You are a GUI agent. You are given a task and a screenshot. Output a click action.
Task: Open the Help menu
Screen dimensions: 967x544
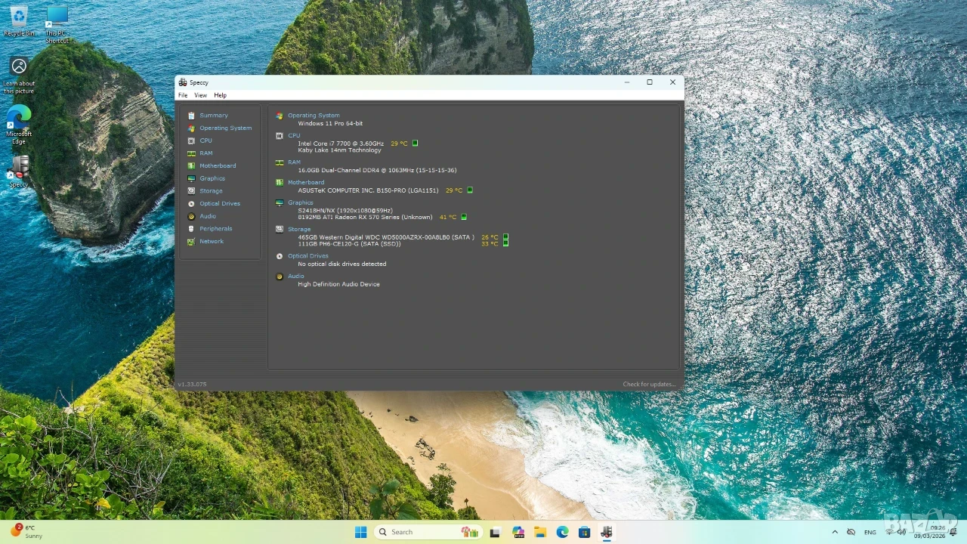click(x=220, y=95)
